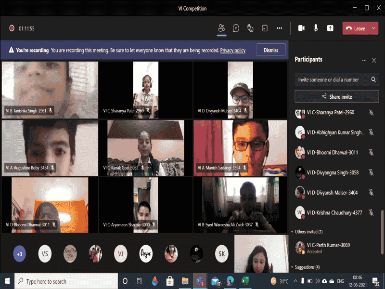Click the Share content tray icon
This screenshot has width=385, height=289.
click(x=330, y=28)
